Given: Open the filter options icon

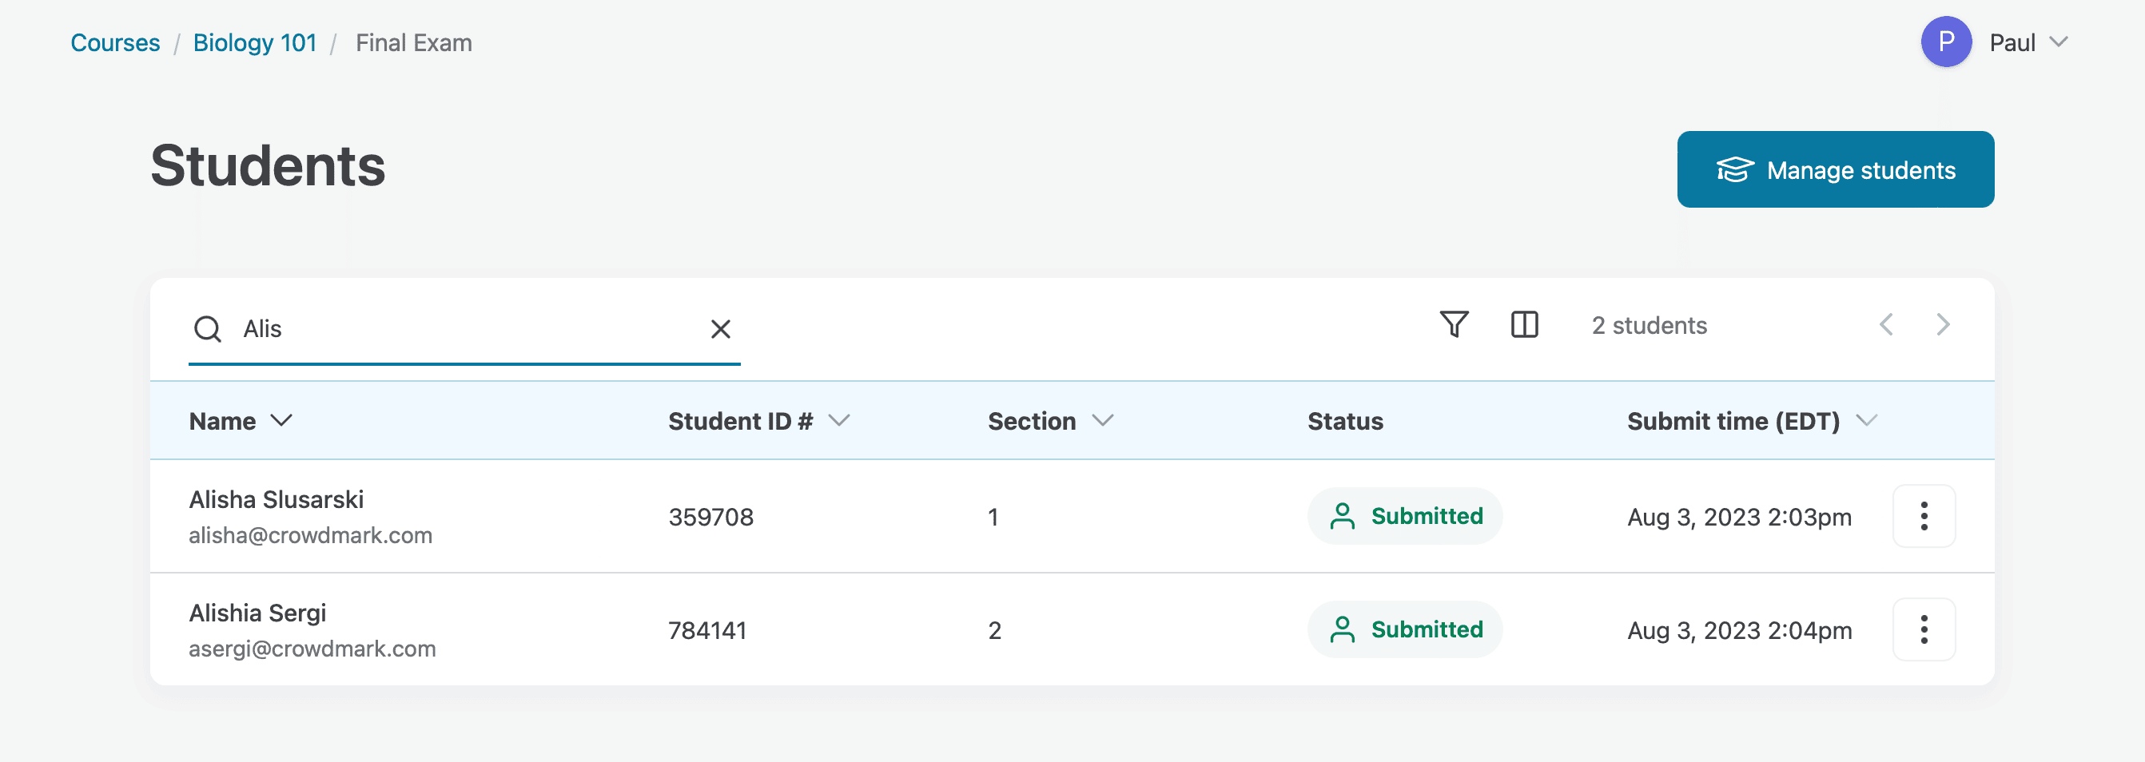Looking at the screenshot, I should click(1453, 325).
